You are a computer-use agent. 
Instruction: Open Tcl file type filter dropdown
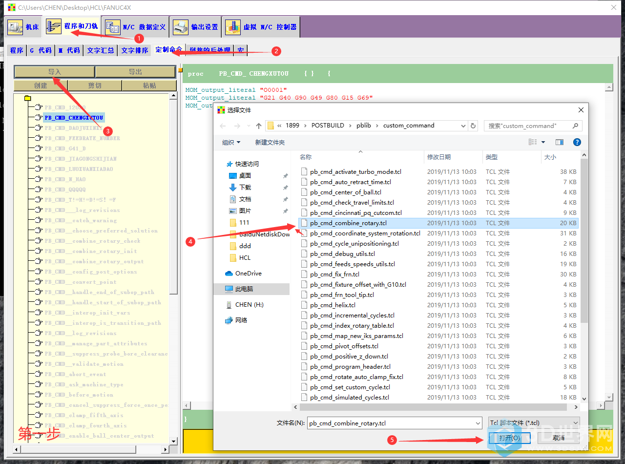click(534, 423)
